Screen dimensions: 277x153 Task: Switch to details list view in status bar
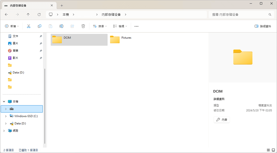[x=268, y=150]
